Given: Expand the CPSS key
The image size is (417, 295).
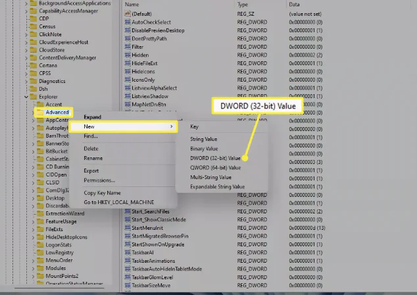Looking at the screenshot, I should click(26, 74).
